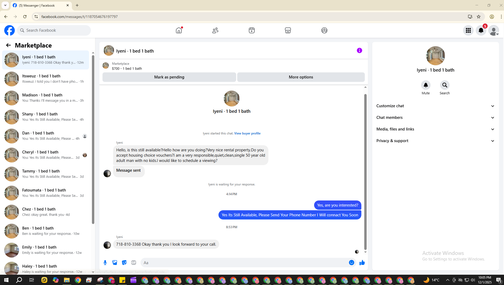Click the chat list scrollbar thumb
This screenshot has height=285, width=504.
pos(93,139)
